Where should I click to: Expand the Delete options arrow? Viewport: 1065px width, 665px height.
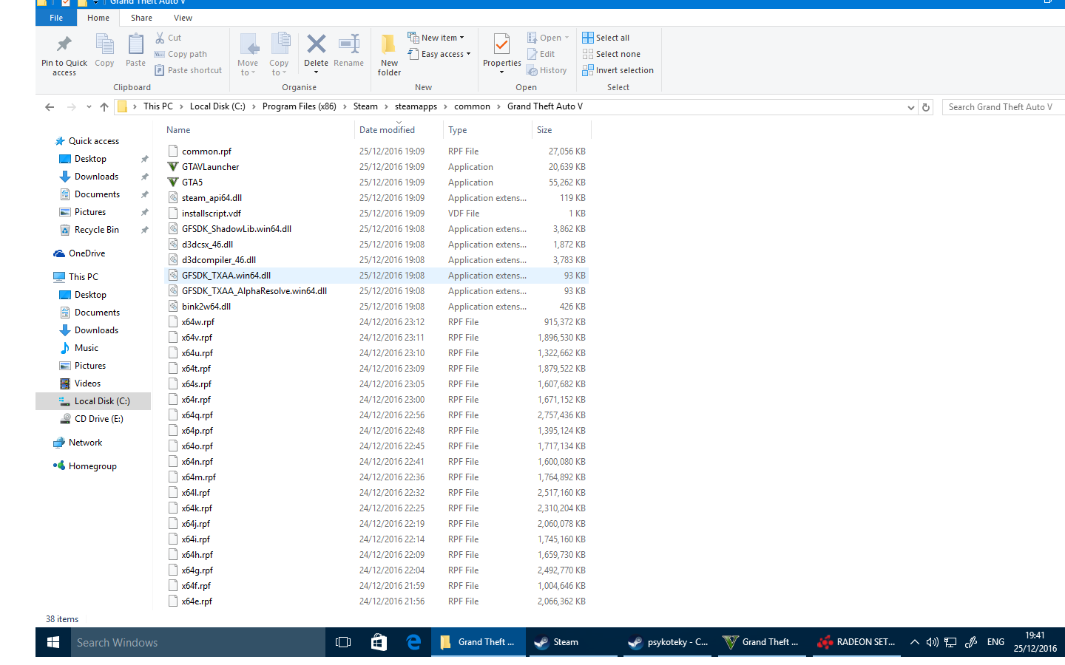coord(316,72)
